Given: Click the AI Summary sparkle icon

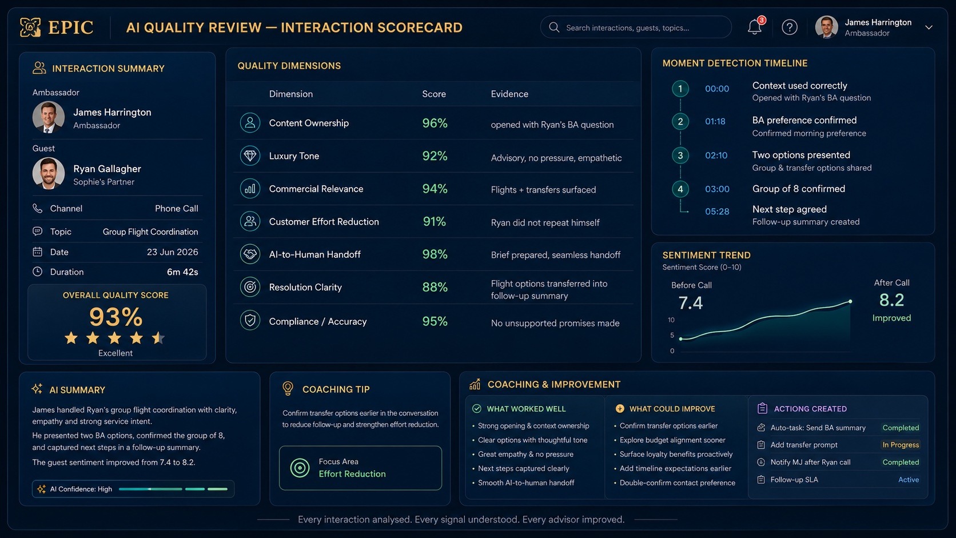Looking at the screenshot, I should tap(37, 389).
